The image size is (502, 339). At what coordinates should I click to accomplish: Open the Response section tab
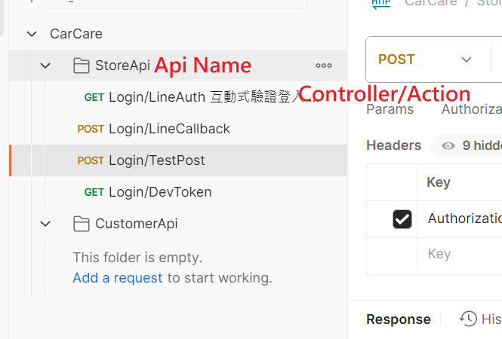coord(398,319)
